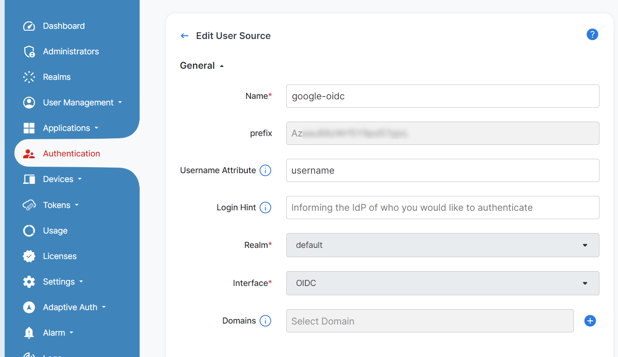Select the Licenses shield icon
This screenshot has height=357, width=618.
(x=29, y=256)
